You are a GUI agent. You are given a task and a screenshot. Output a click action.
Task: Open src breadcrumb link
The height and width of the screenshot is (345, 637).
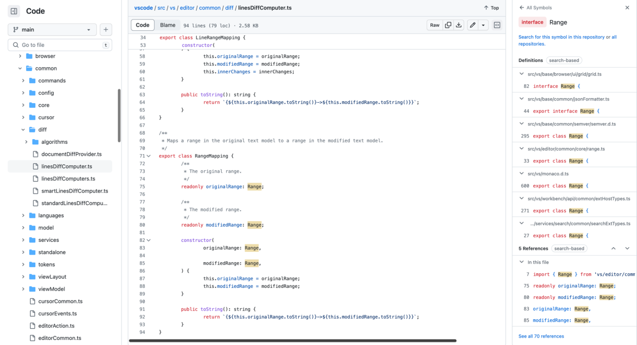click(x=161, y=8)
